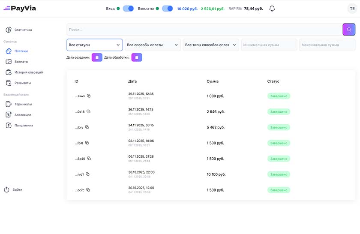
Task: Open the TE user avatar menu
Action: (x=352, y=9)
